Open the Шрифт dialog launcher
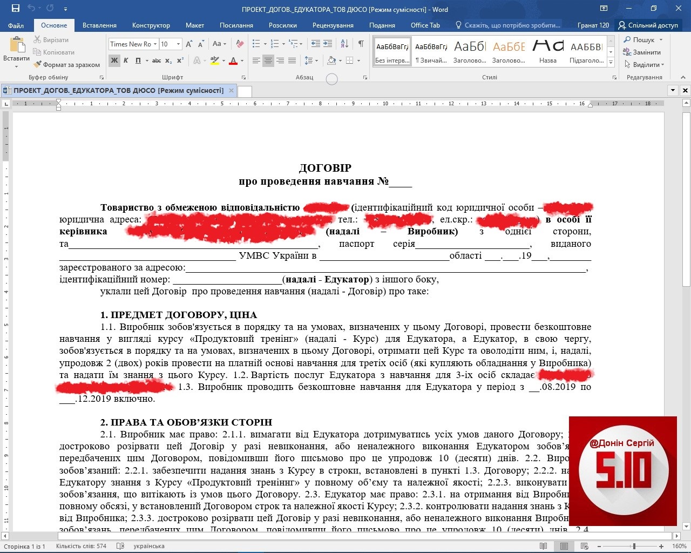The height and width of the screenshot is (553, 691). pyautogui.click(x=244, y=78)
